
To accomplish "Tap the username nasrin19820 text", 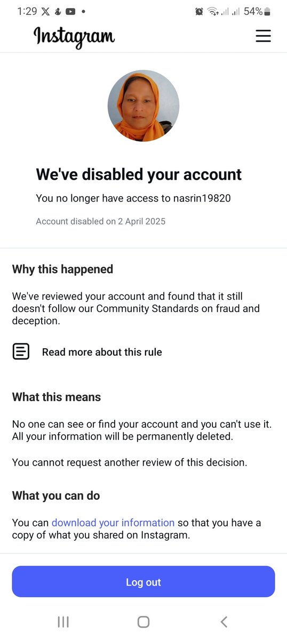I will [x=202, y=198].
